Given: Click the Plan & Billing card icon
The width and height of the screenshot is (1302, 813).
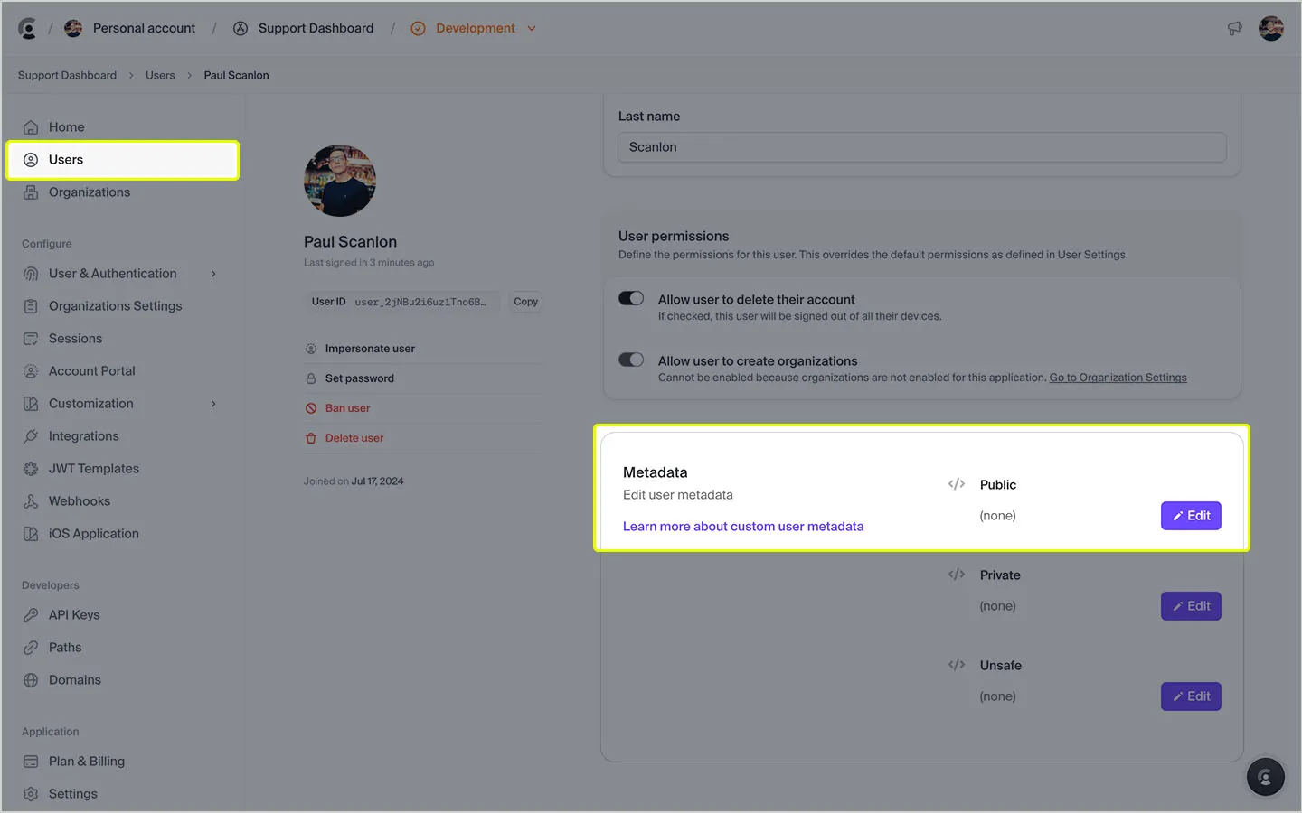Looking at the screenshot, I should [x=31, y=762].
